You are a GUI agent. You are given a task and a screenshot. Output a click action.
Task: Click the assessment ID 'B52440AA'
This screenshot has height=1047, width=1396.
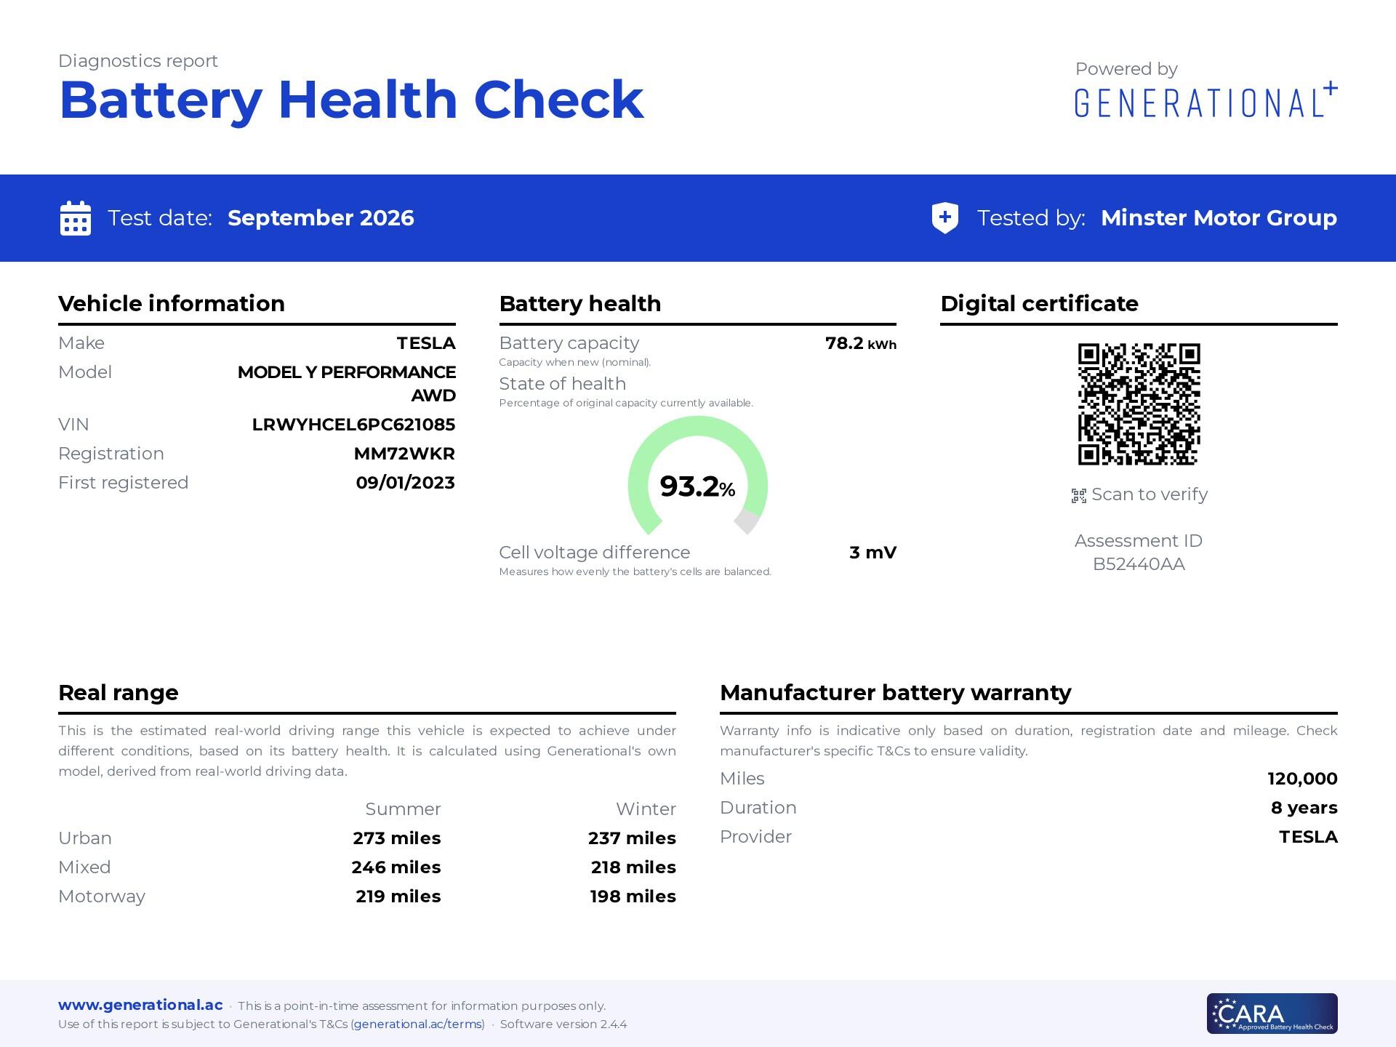[1139, 564]
